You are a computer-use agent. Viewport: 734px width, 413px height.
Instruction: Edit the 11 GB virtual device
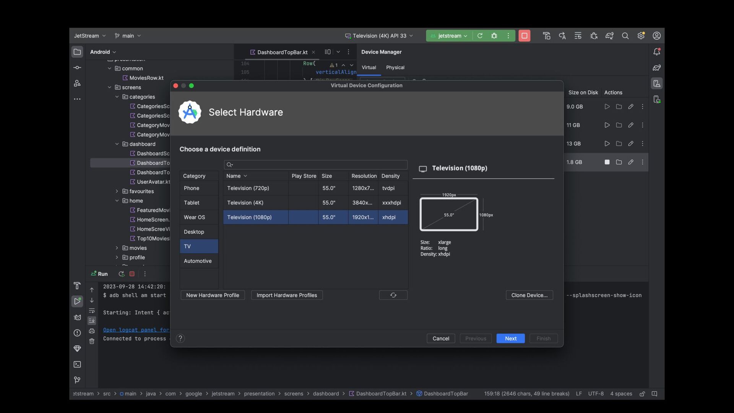coord(631,125)
